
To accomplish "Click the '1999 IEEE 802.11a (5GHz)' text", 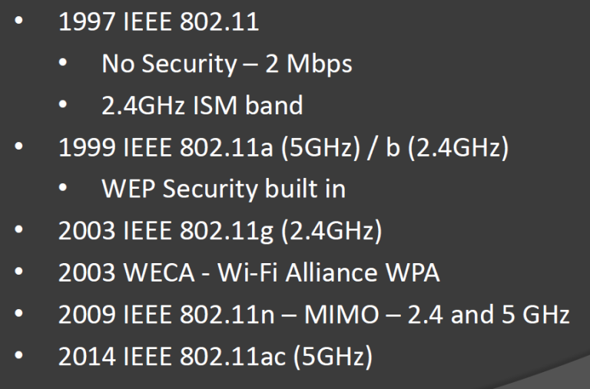I will [x=209, y=147].
